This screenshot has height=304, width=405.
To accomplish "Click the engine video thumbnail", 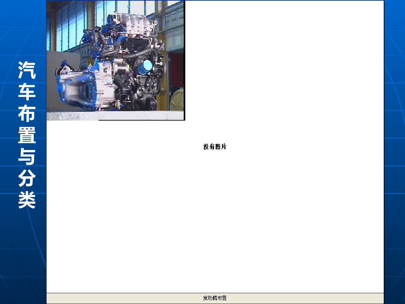I will click(116, 60).
